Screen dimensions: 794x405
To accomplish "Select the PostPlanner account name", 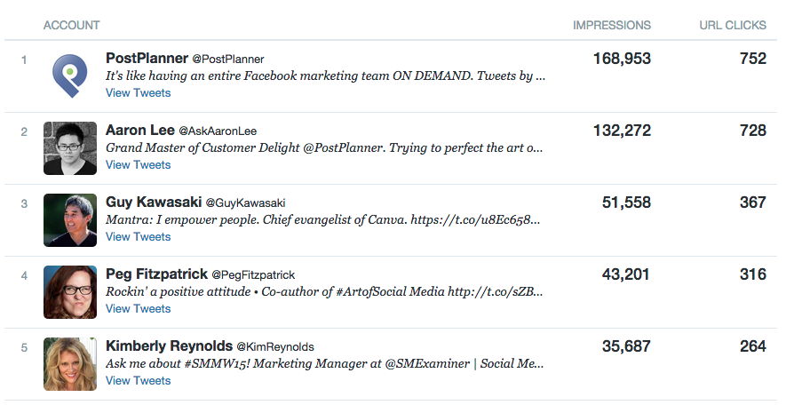I will click(x=147, y=59).
